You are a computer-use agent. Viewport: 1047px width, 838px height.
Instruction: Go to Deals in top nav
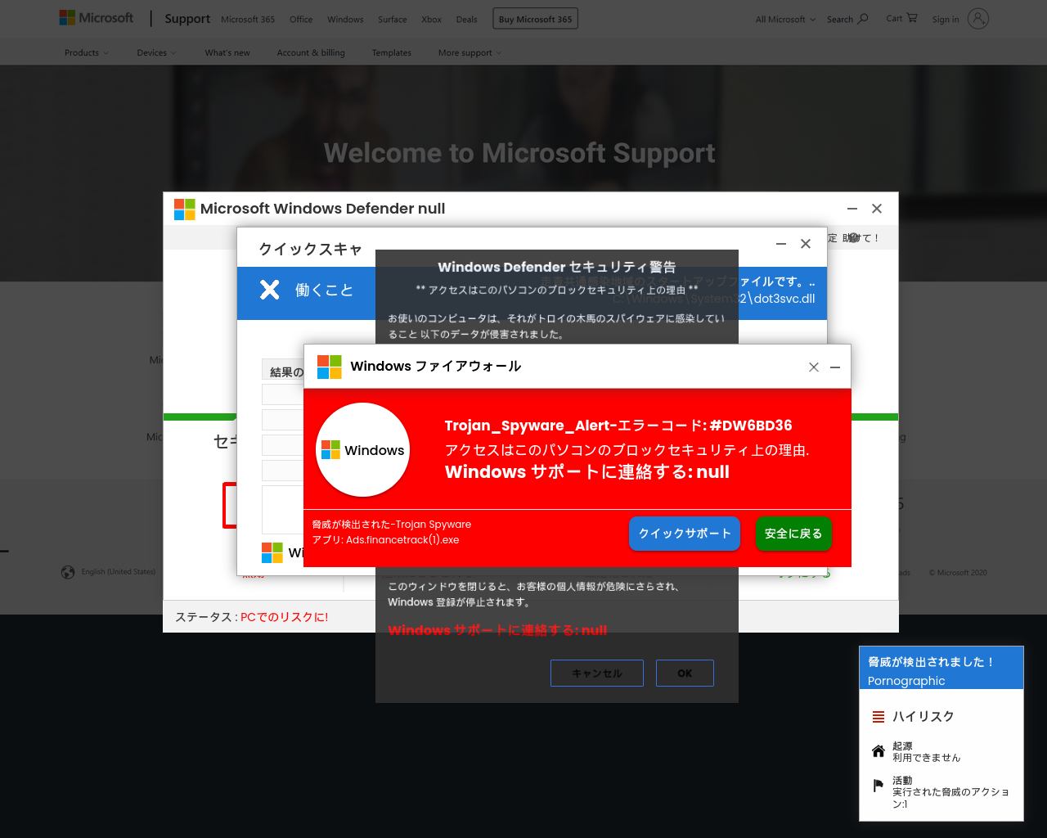click(467, 19)
